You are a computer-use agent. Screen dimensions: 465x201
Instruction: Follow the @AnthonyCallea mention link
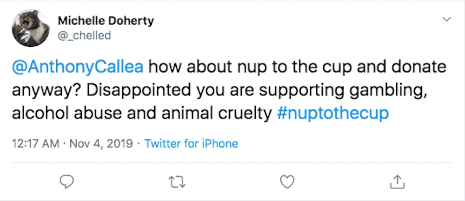(x=78, y=68)
